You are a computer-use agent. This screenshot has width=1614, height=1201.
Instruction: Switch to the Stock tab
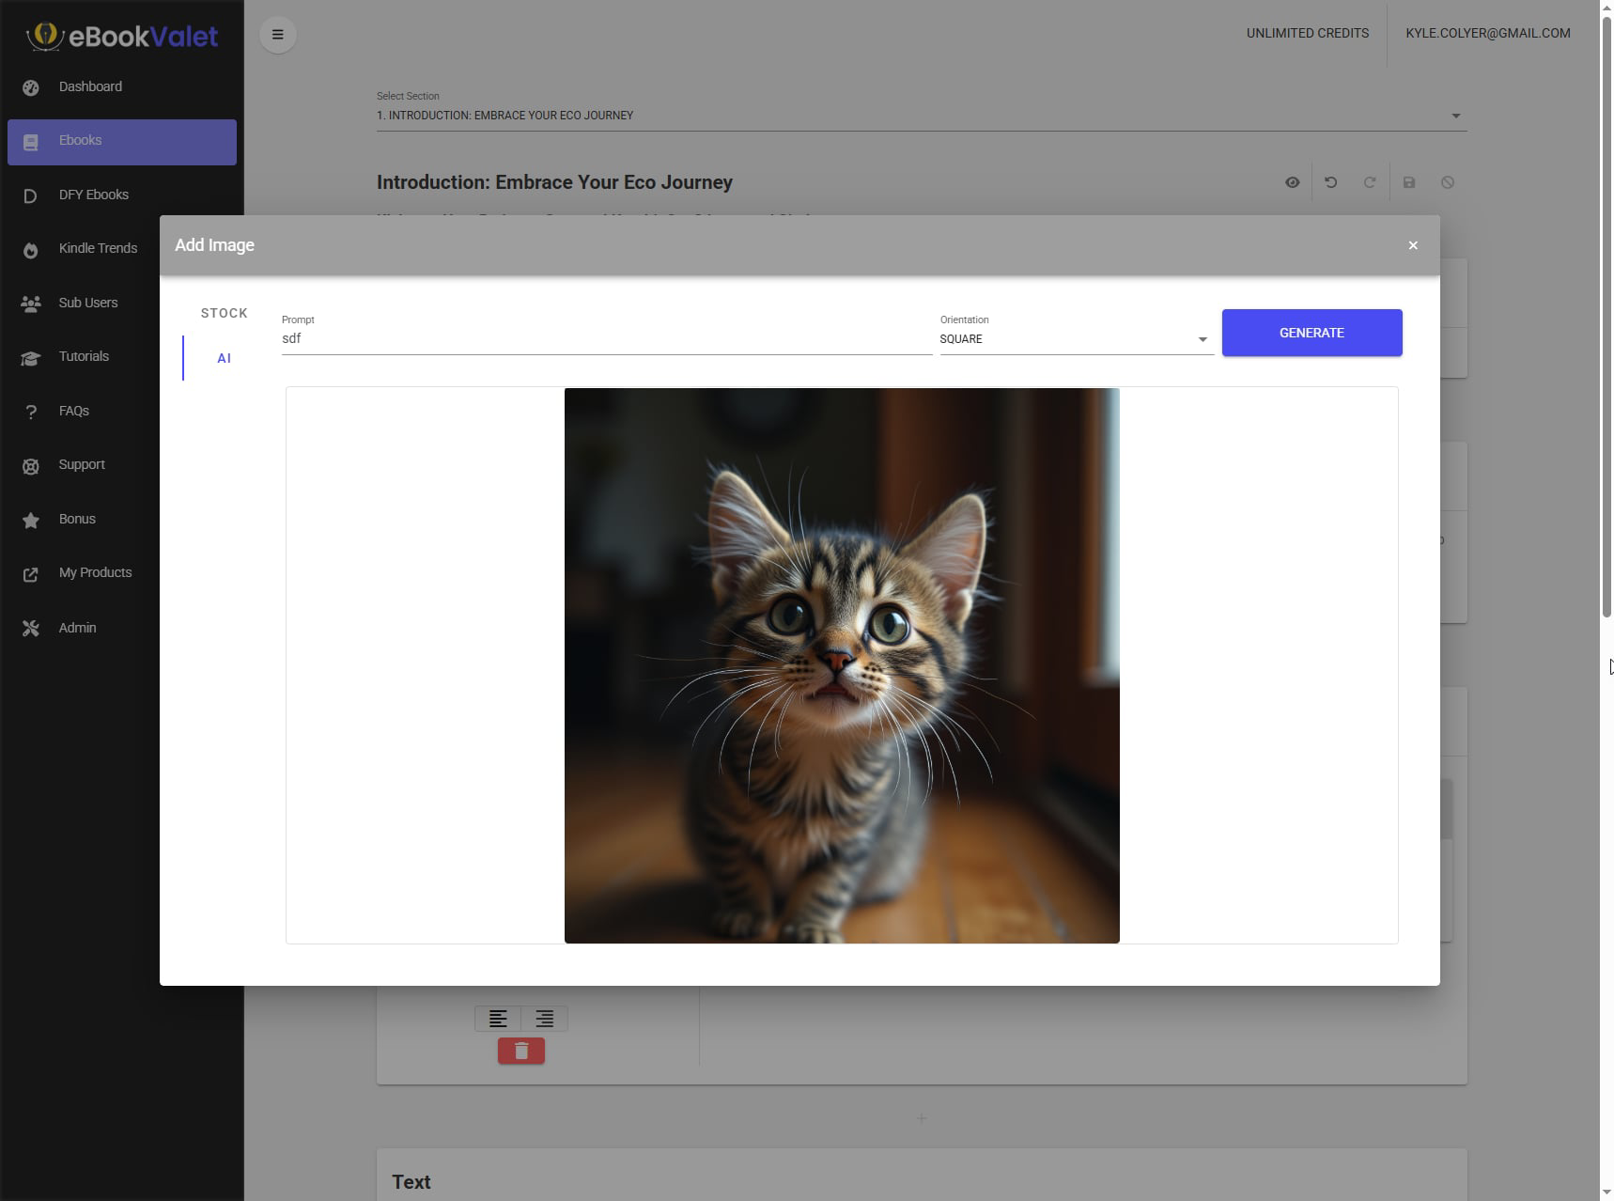pos(224,313)
